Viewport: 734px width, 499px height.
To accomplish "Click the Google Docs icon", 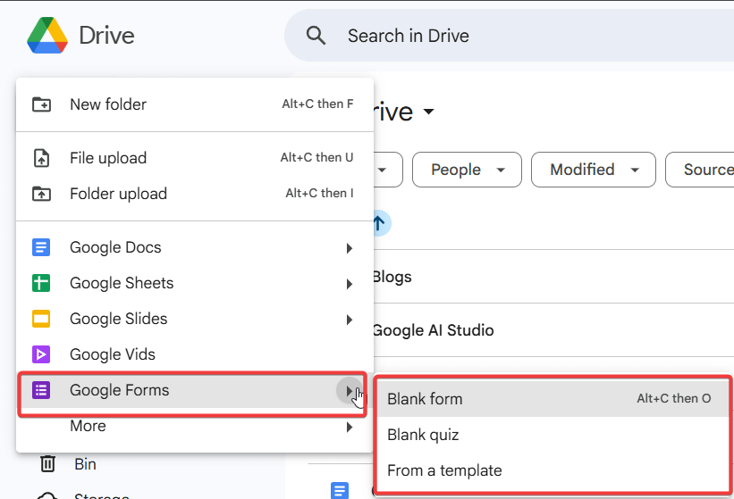I will coord(41,247).
